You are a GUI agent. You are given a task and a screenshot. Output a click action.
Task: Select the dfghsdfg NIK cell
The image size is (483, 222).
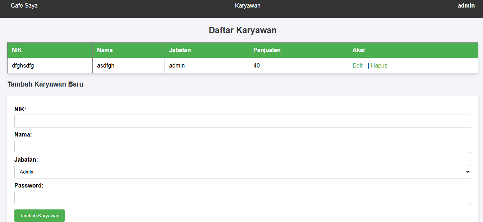click(x=23, y=66)
